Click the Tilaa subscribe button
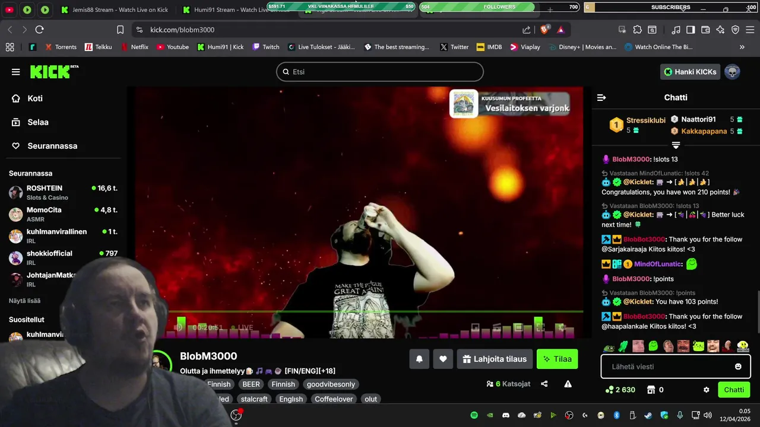The image size is (760, 427). click(558, 359)
